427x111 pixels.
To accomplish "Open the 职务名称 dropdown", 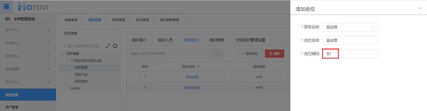I will [350, 27].
